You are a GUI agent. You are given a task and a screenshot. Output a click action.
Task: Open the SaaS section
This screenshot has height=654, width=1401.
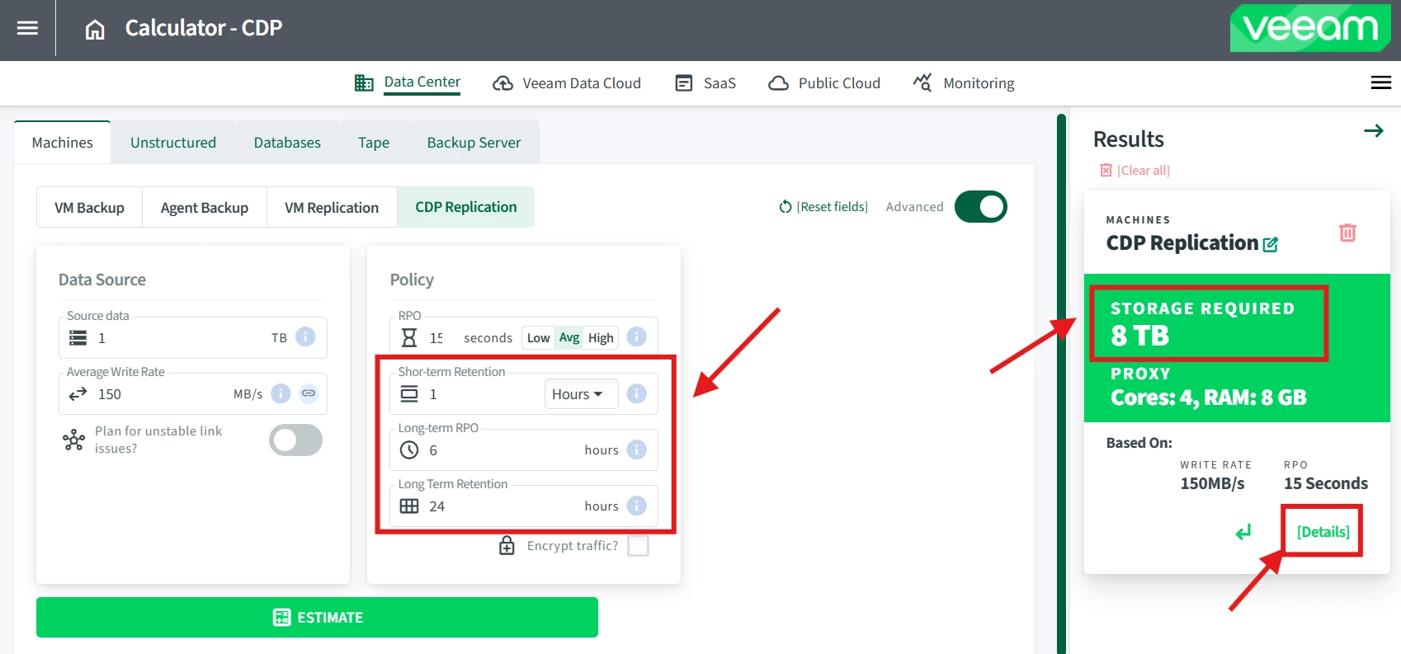point(705,83)
